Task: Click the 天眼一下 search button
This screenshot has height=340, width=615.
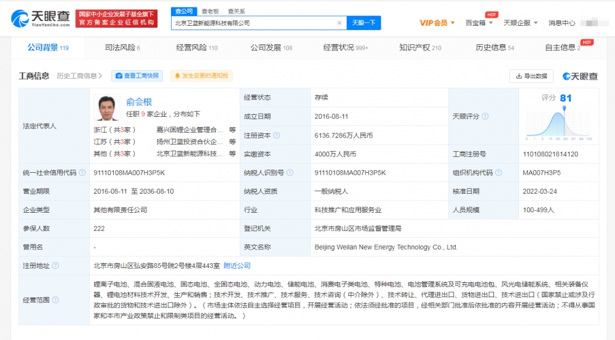Action: point(363,23)
